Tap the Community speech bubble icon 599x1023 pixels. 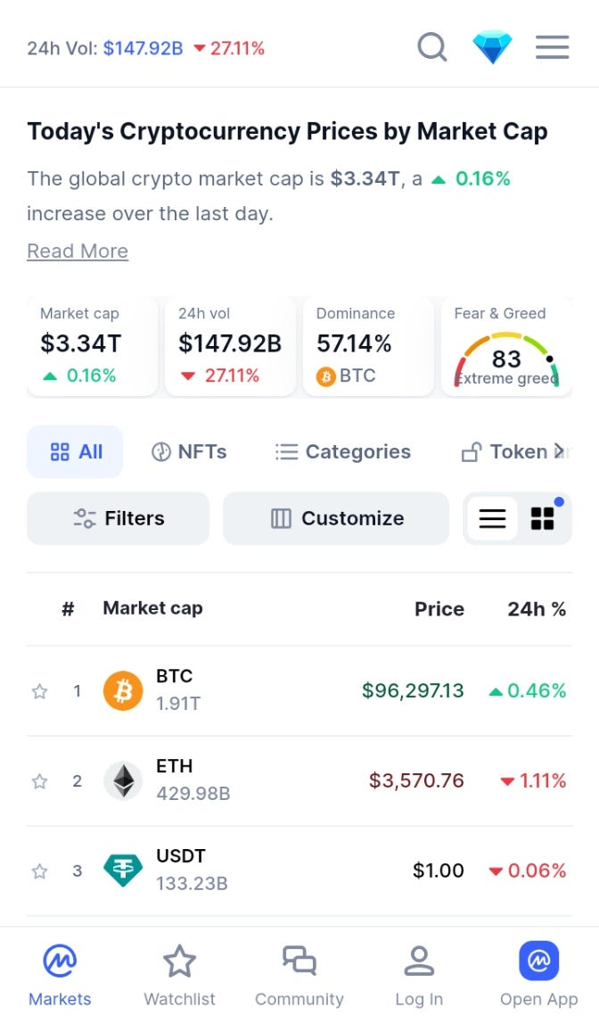299,961
